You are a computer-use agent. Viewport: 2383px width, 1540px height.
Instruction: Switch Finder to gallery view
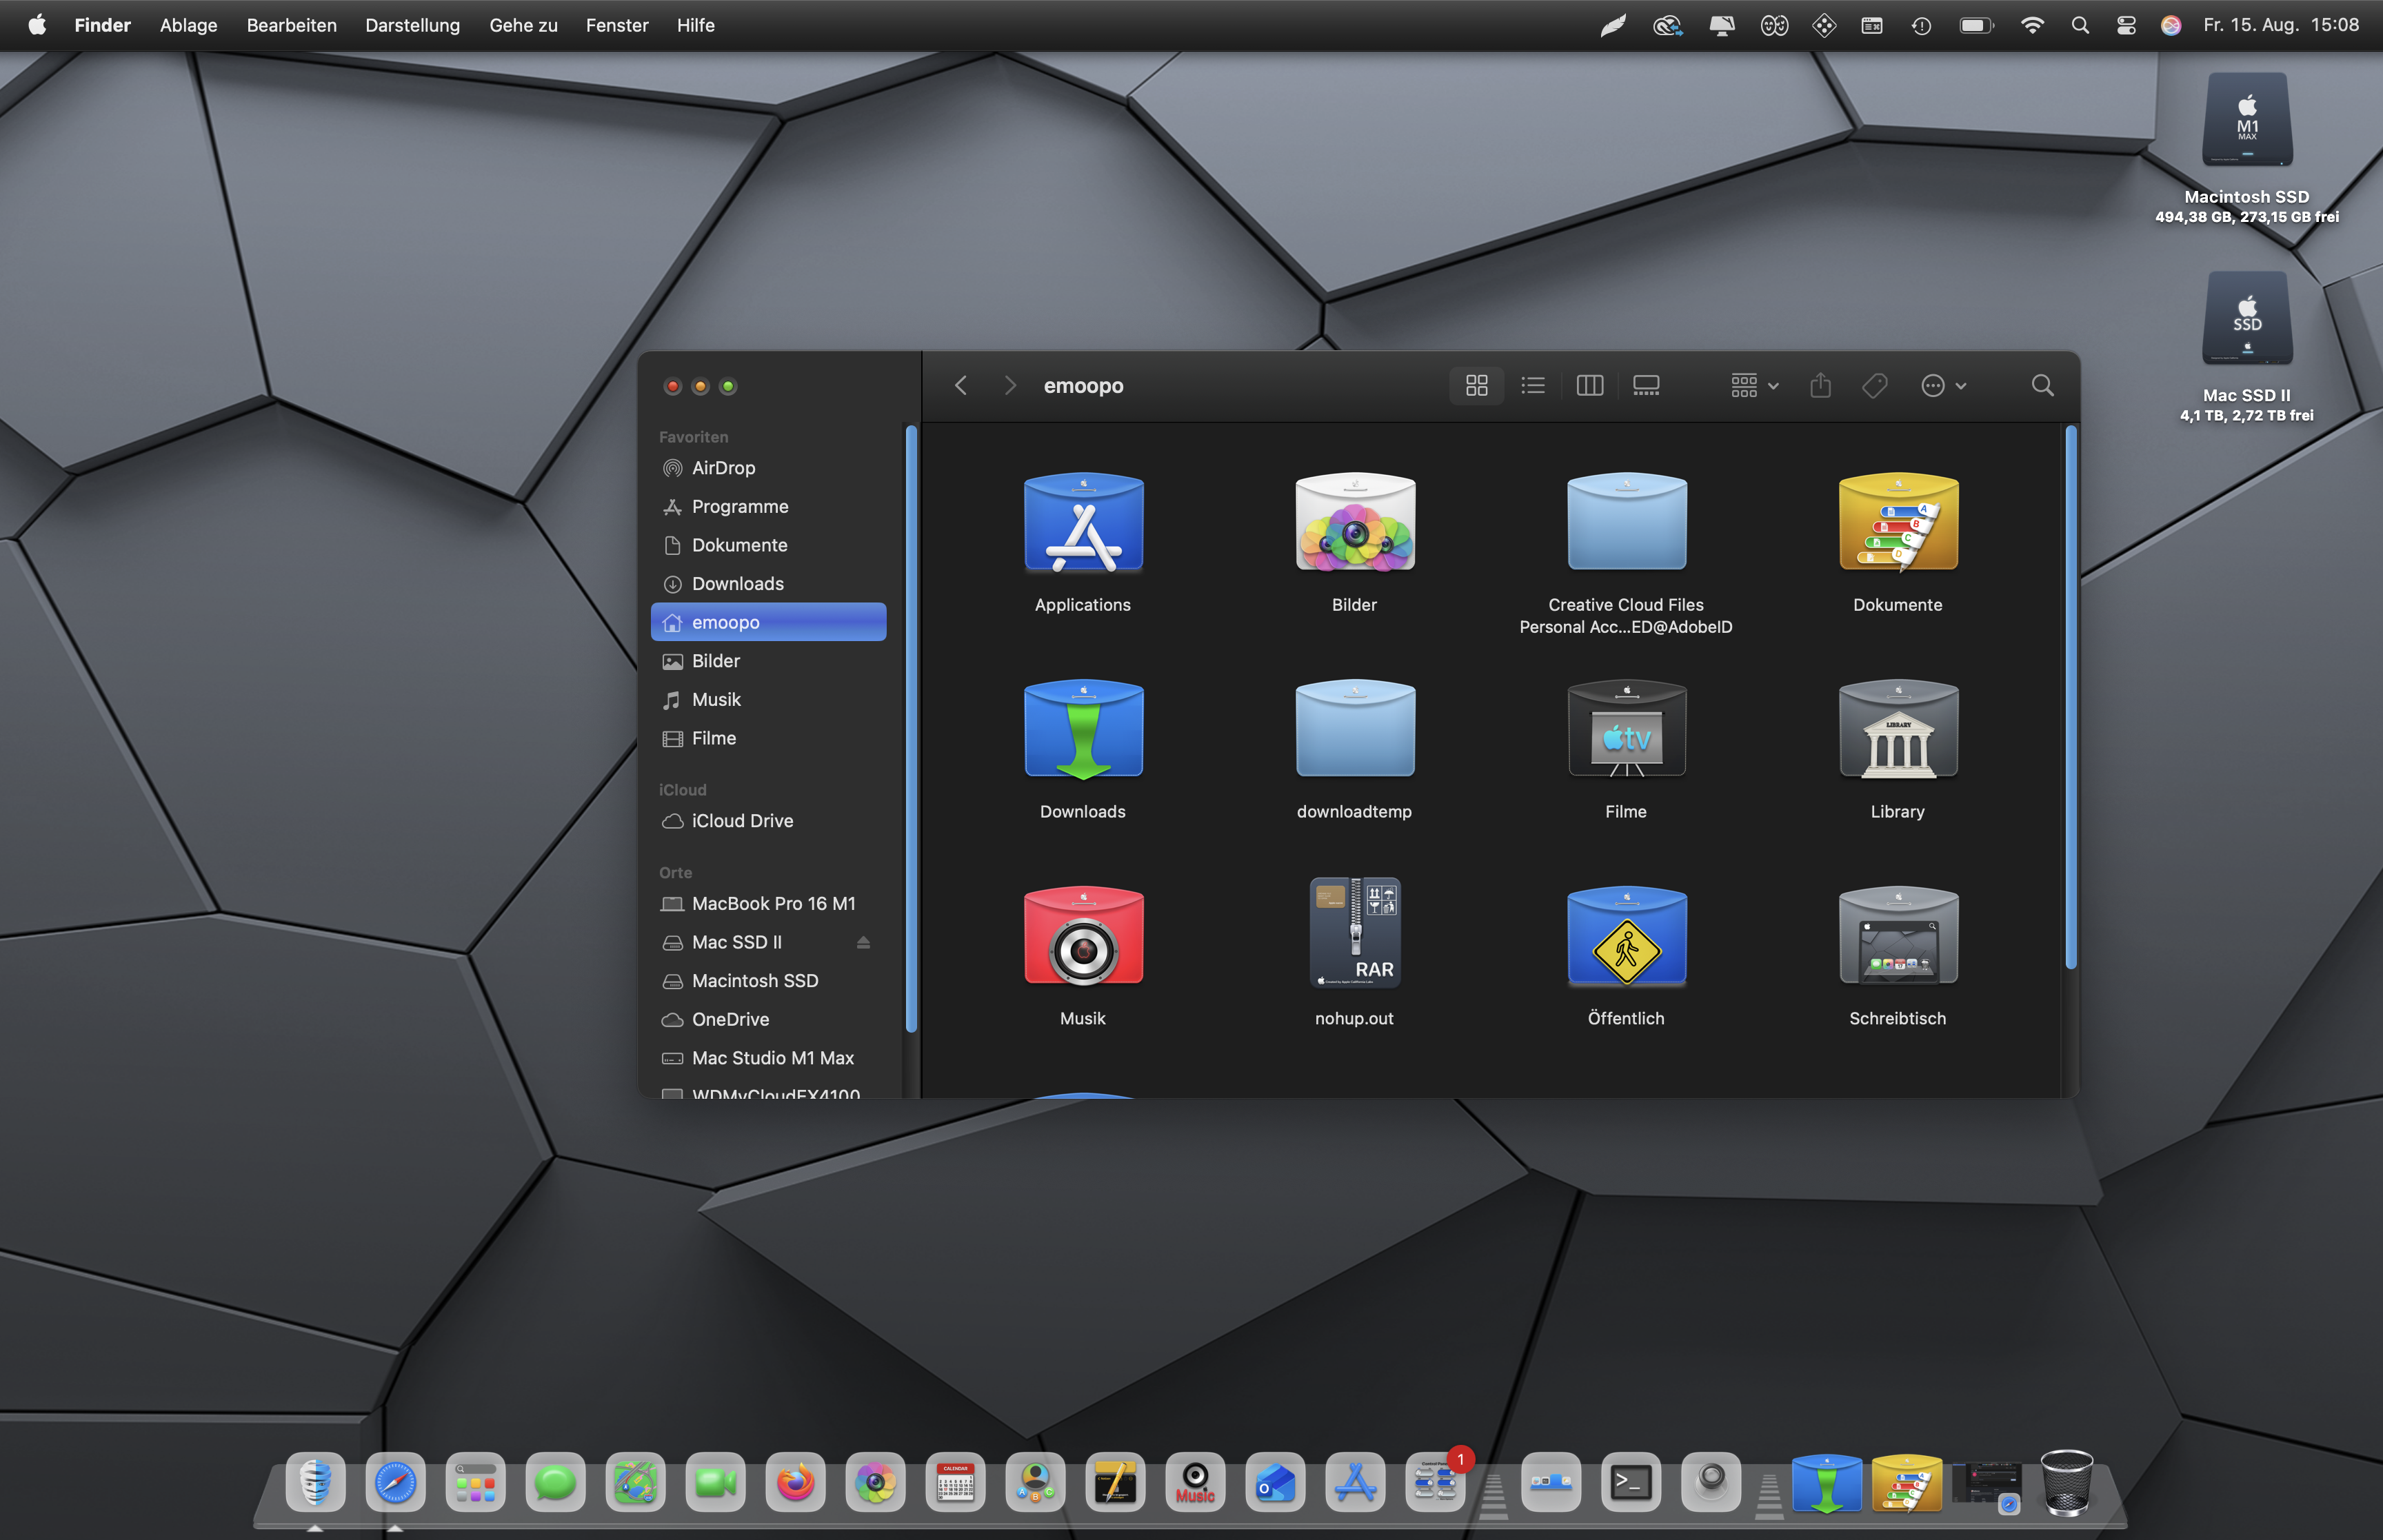click(x=1646, y=386)
